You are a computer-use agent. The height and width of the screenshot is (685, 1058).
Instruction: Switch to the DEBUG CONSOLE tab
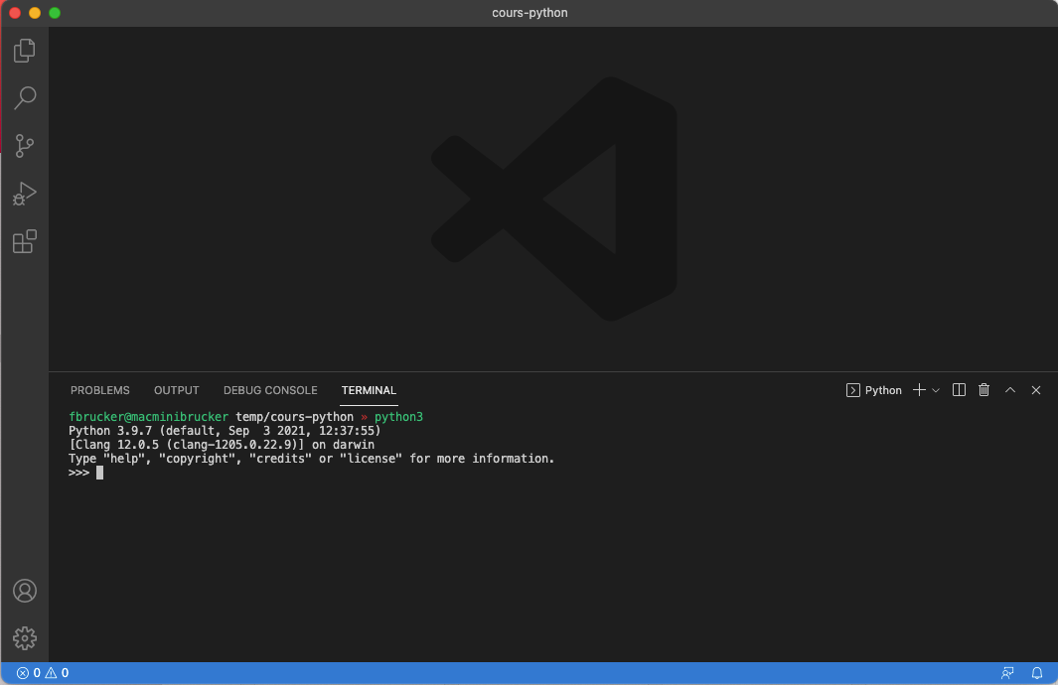(x=270, y=390)
